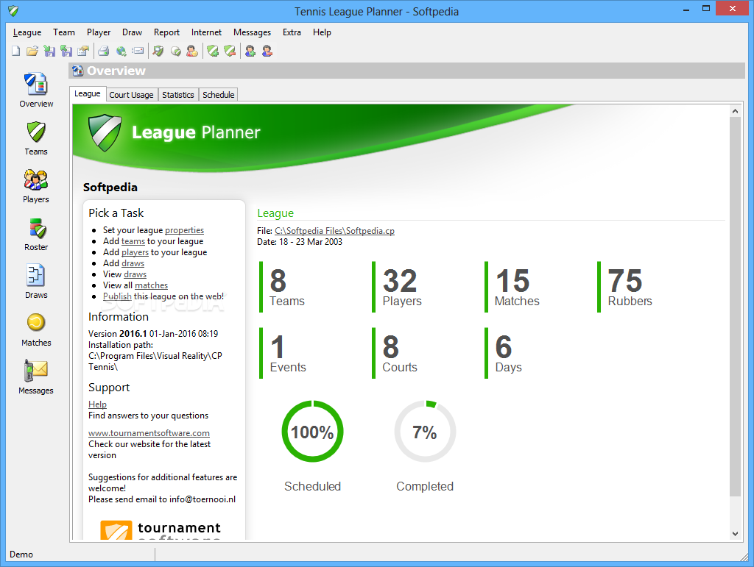The width and height of the screenshot is (754, 567).
Task: Open Overview in the sidebar
Action: (36, 90)
